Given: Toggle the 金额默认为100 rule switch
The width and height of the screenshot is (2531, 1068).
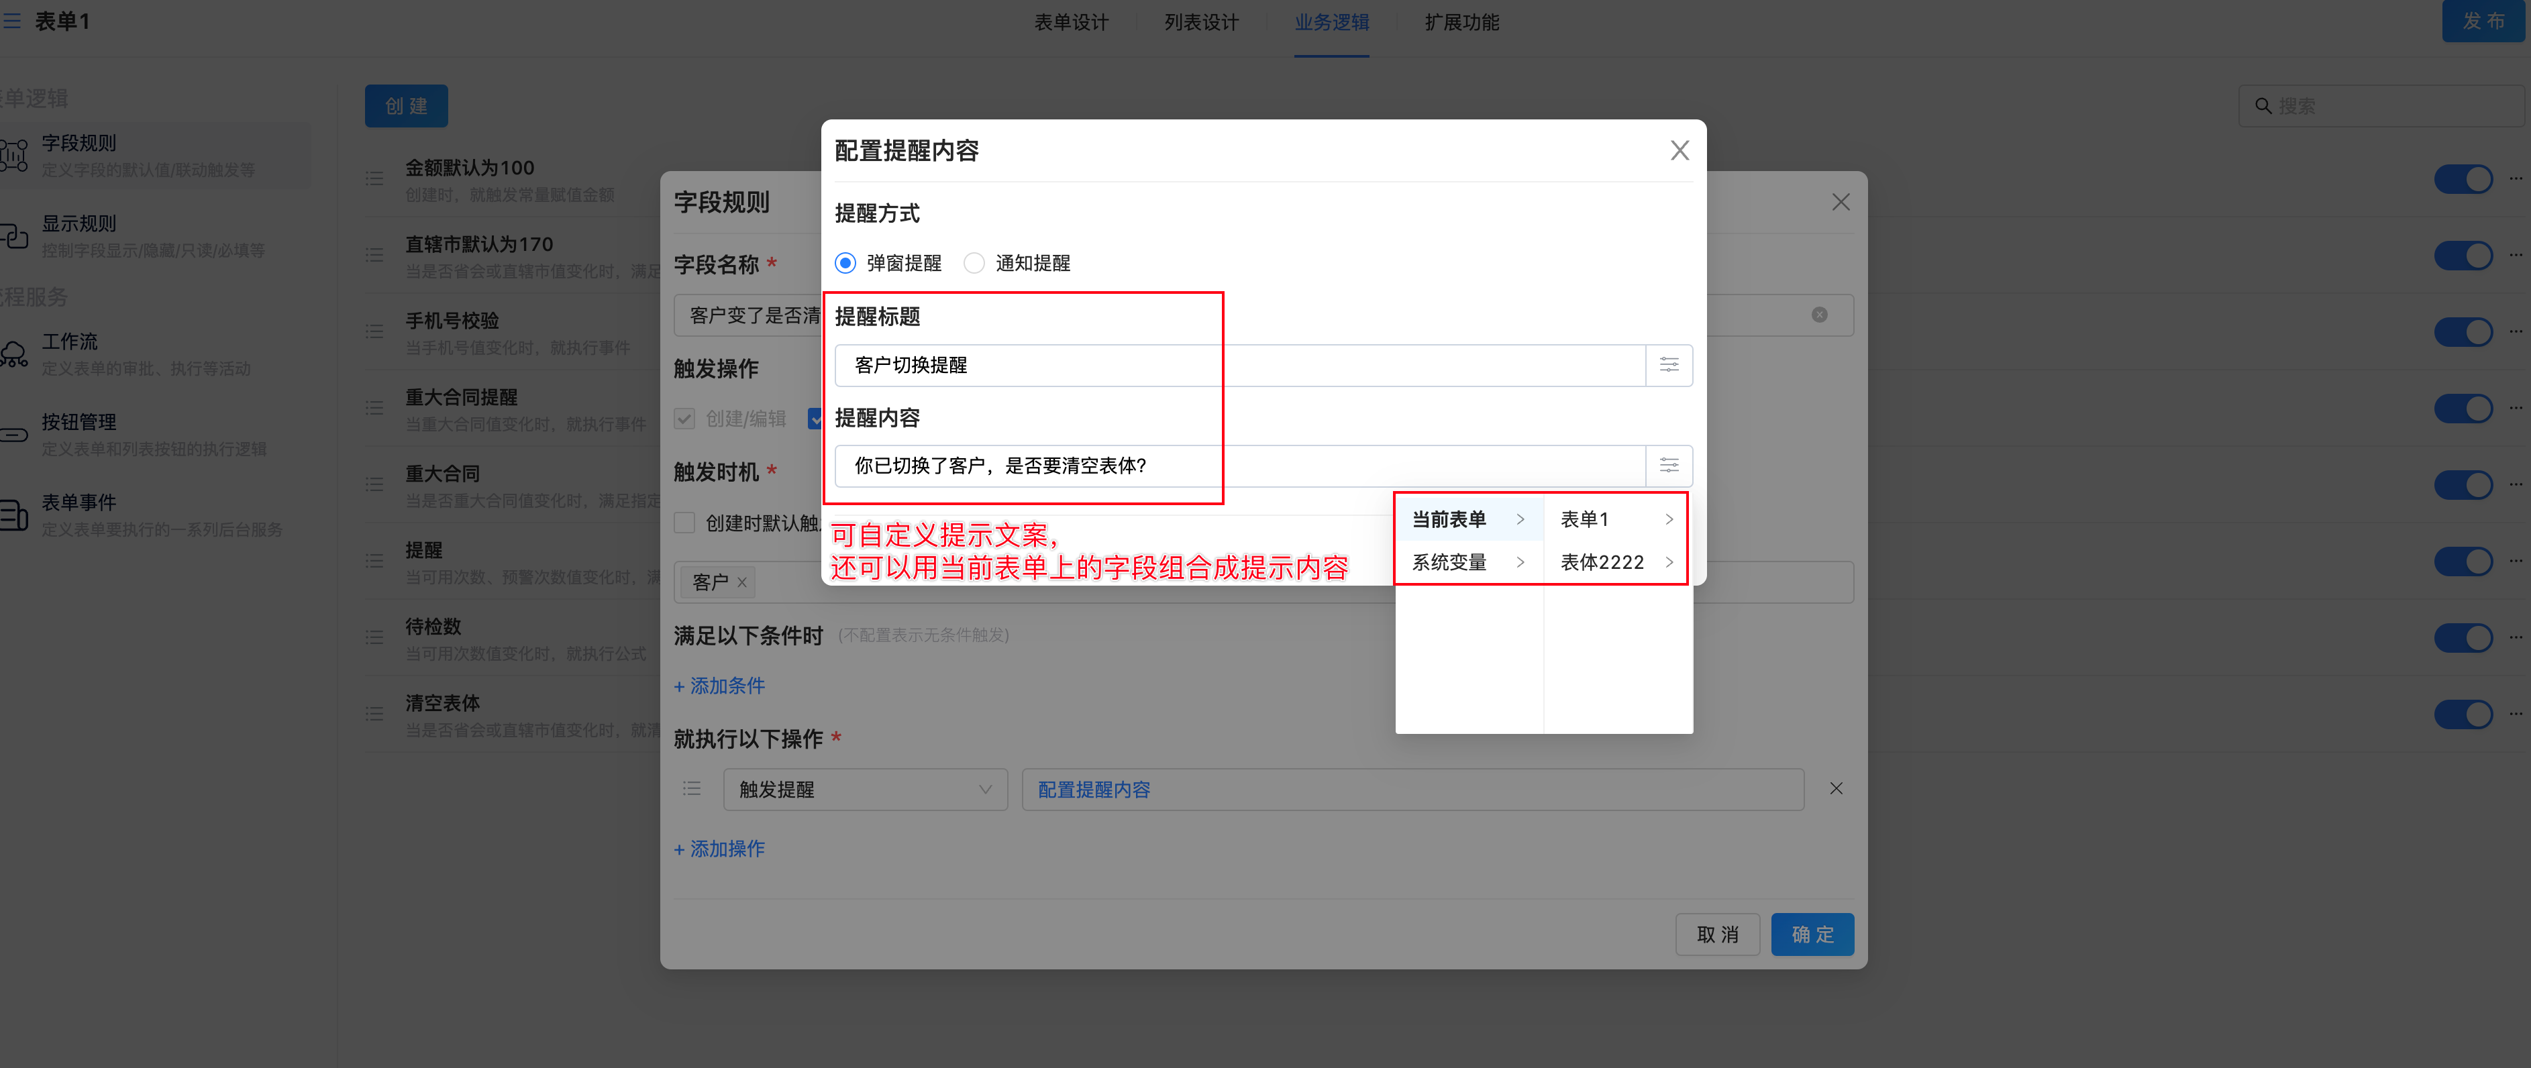Looking at the screenshot, I should pyautogui.click(x=2463, y=180).
